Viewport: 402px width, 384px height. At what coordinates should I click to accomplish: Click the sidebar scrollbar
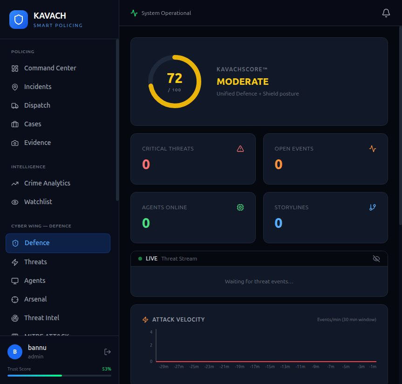[x=117, y=120]
